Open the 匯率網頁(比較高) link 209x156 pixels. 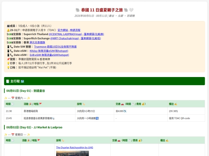94,34
